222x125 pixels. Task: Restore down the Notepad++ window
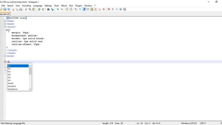point(216,2)
